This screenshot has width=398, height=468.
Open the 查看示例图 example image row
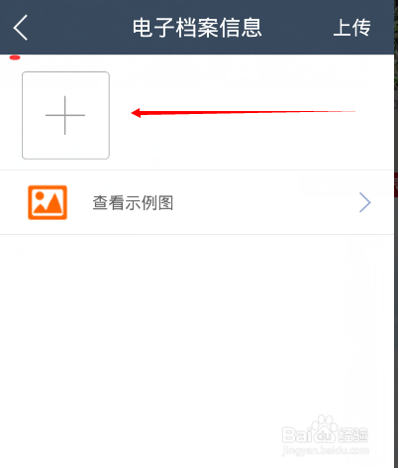(197, 202)
